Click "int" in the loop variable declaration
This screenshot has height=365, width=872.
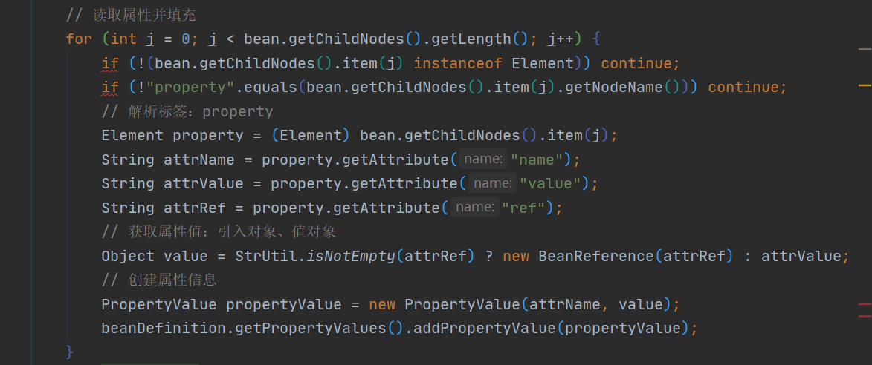pos(123,39)
